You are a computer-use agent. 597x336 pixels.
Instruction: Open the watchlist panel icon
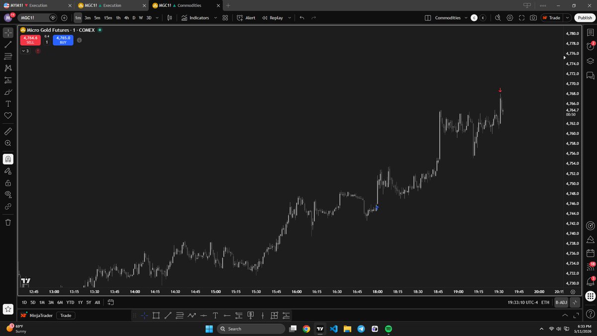click(x=590, y=33)
